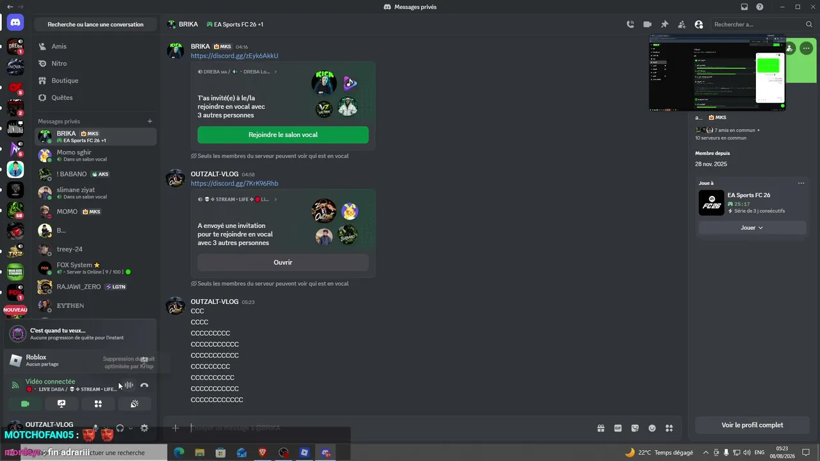Viewport: 820px width, 461px height.
Task: Open profile more options green button
Action: [x=806, y=49]
